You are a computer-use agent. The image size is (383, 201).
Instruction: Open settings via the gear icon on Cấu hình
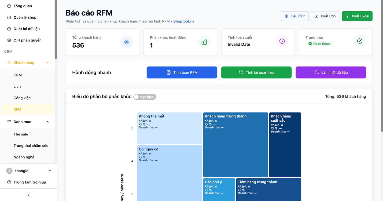coord(286,16)
